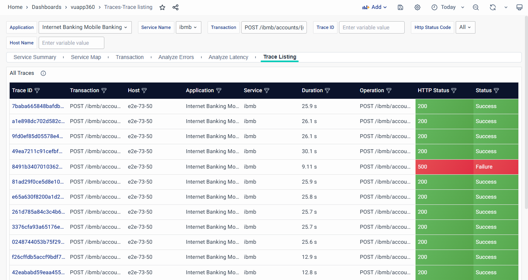Click the All Traces info icon
The width and height of the screenshot is (528, 280).
pos(43,73)
